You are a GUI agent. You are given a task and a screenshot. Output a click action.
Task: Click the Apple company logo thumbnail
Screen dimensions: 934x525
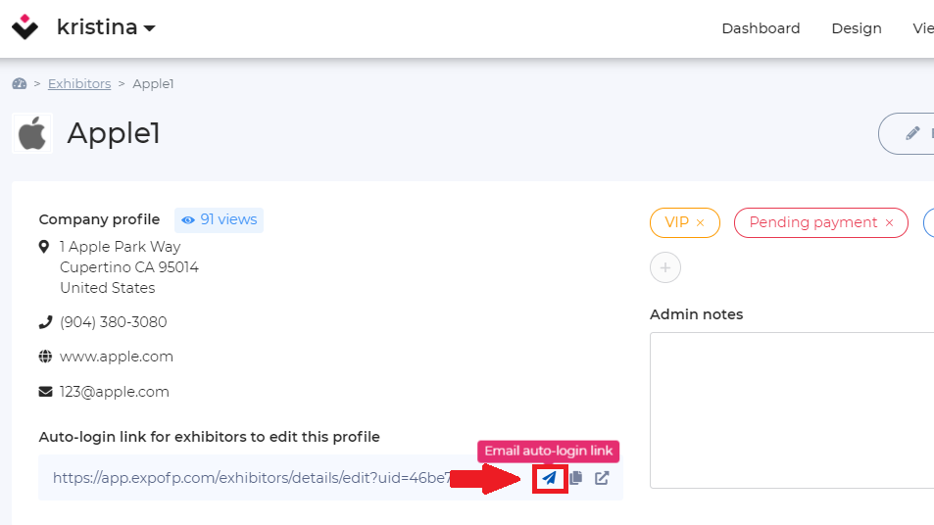pyautogui.click(x=32, y=133)
